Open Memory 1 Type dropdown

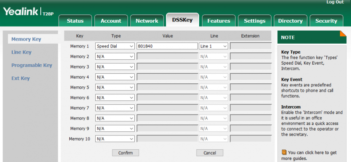[x=115, y=46]
